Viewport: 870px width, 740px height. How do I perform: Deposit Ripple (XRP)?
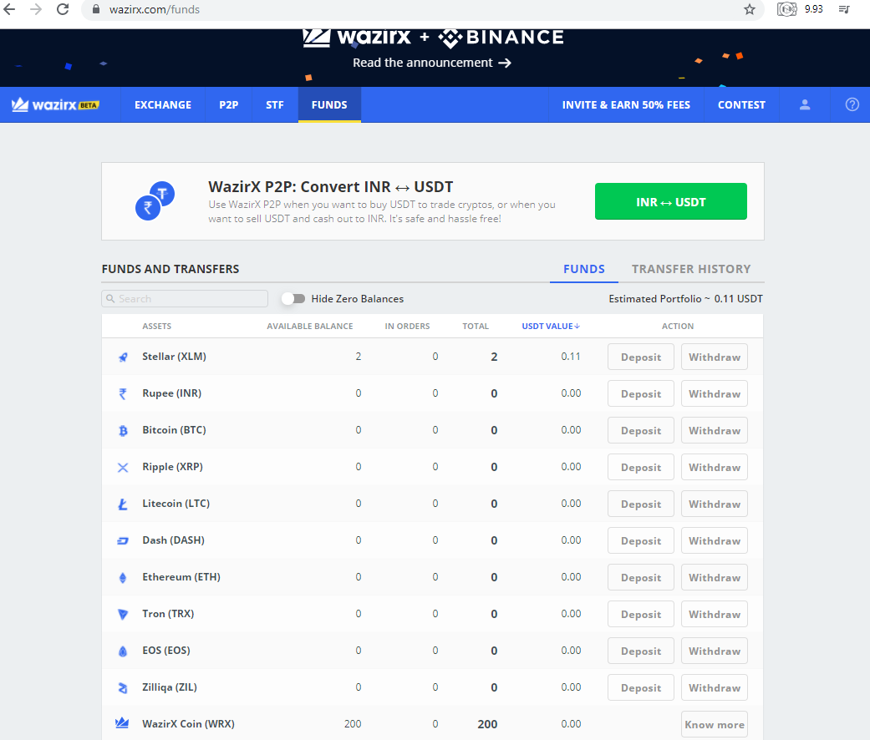click(x=641, y=467)
